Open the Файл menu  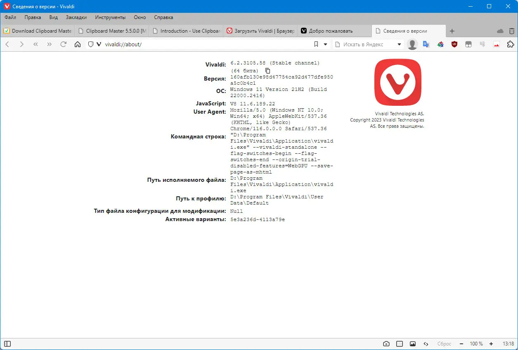10,17
